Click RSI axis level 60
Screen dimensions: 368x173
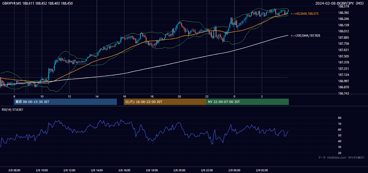click(x=339, y=129)
